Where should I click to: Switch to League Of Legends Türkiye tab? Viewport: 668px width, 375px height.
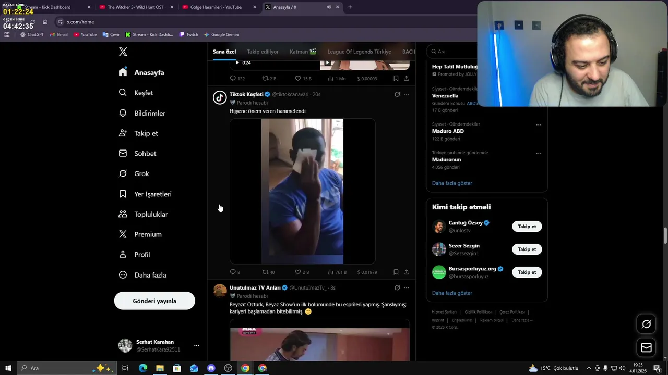(x=359, y=52)
